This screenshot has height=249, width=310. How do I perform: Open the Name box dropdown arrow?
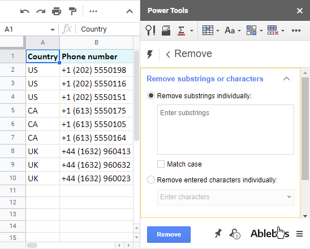[x=53, y=30]
